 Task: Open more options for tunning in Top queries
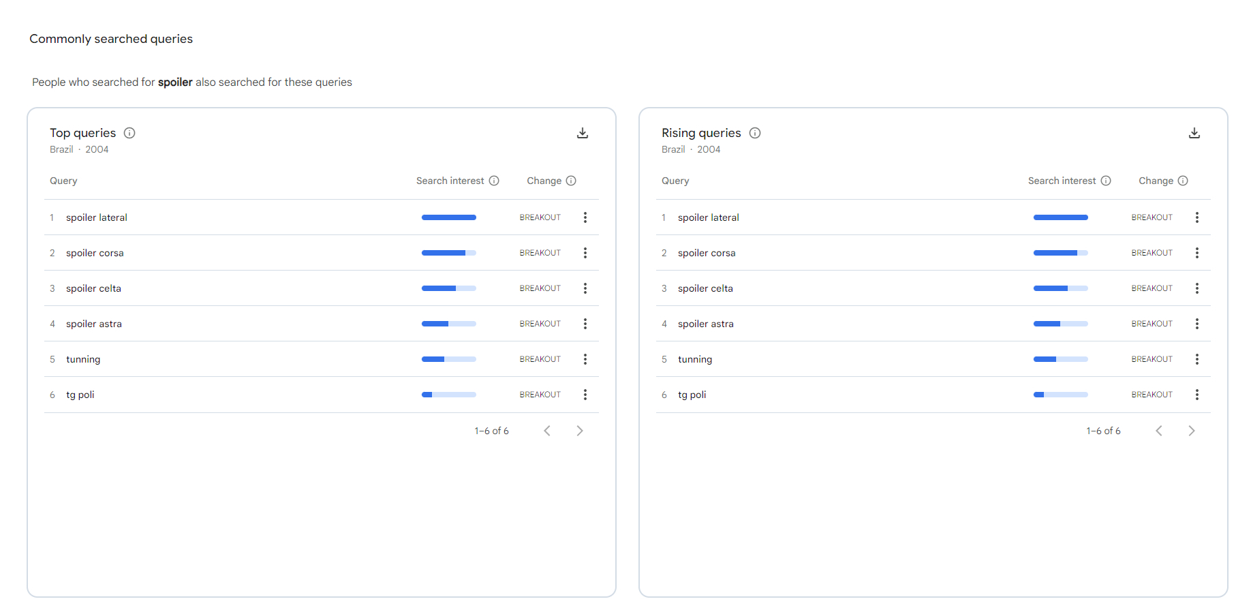pyautogui.click(x=585, y=359)
